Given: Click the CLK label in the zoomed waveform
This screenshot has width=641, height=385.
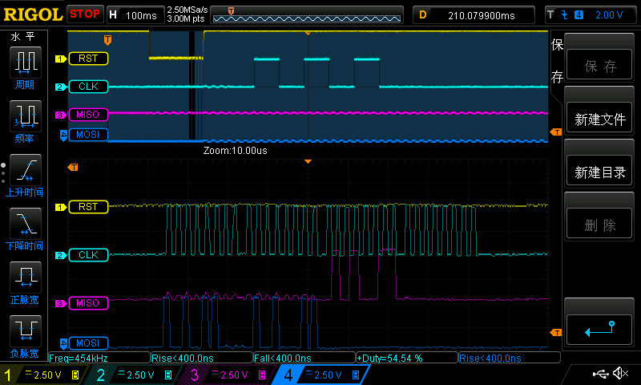Looking at the screenshot, I should click(x=88, y=255).
